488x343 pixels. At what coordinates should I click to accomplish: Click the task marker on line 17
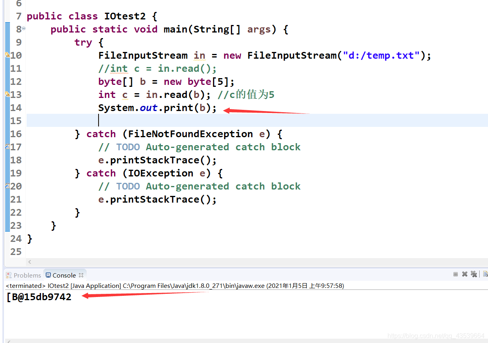(7, 147)
